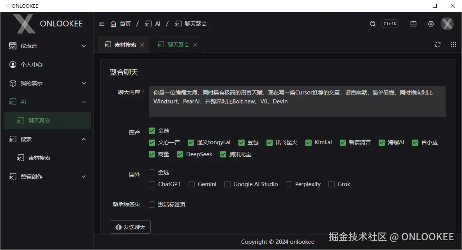Screen dimensions: 462x250
Task: Click the screen layout icon in header
Action: [x=413, y=24]
